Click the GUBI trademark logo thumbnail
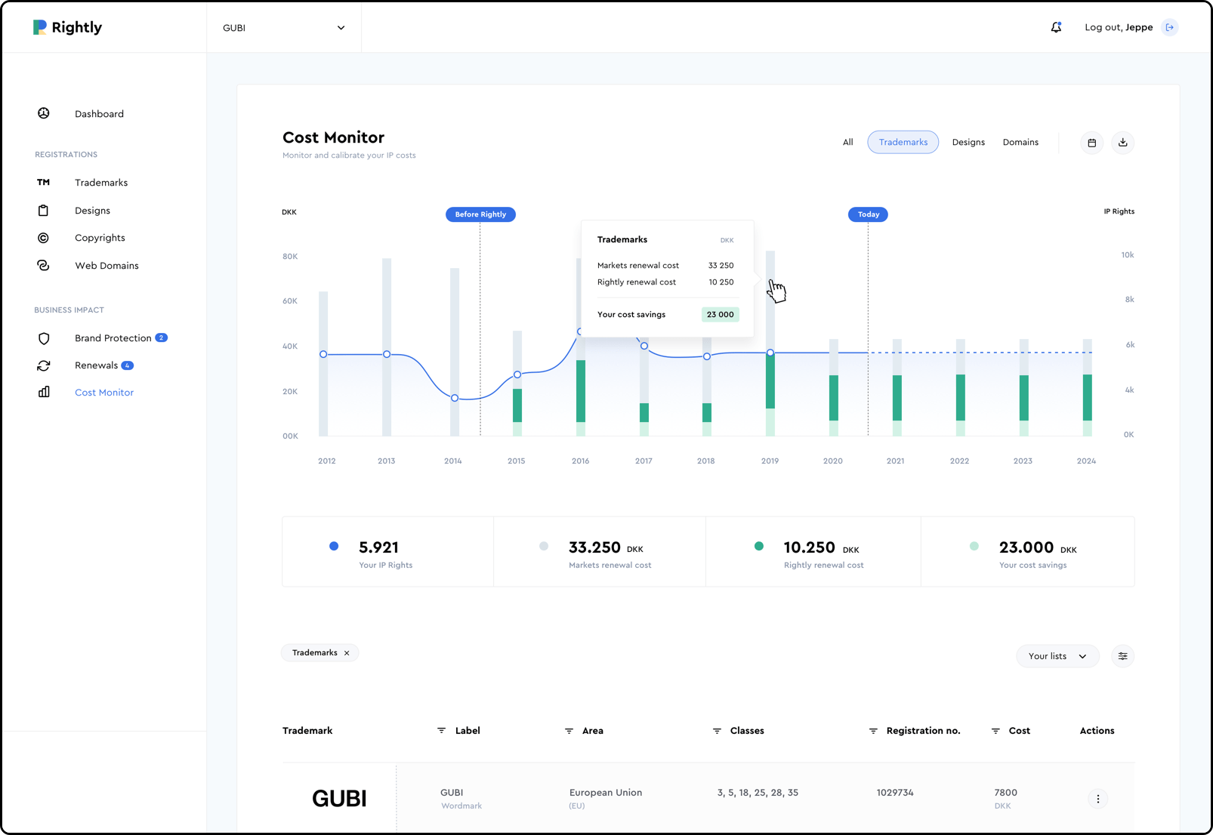The image size is (1213, 835). coord(339,799)
